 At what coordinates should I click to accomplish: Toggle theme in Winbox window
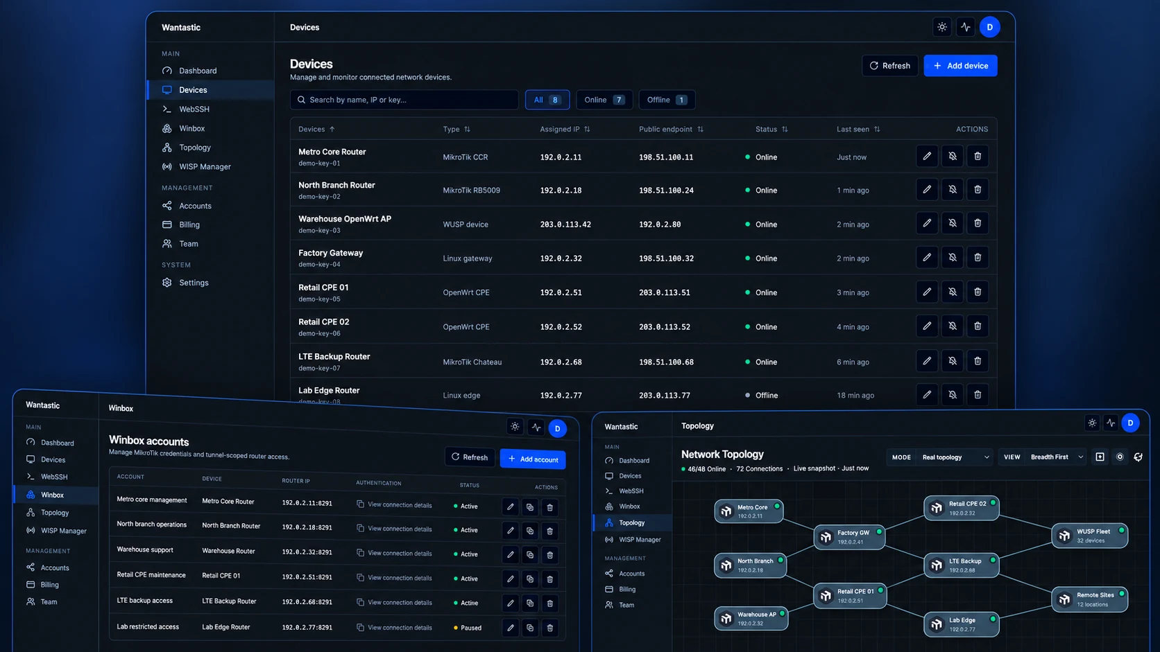tap(515, 427)
